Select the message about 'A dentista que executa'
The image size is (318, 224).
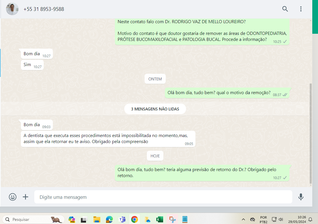click(108, 139)
